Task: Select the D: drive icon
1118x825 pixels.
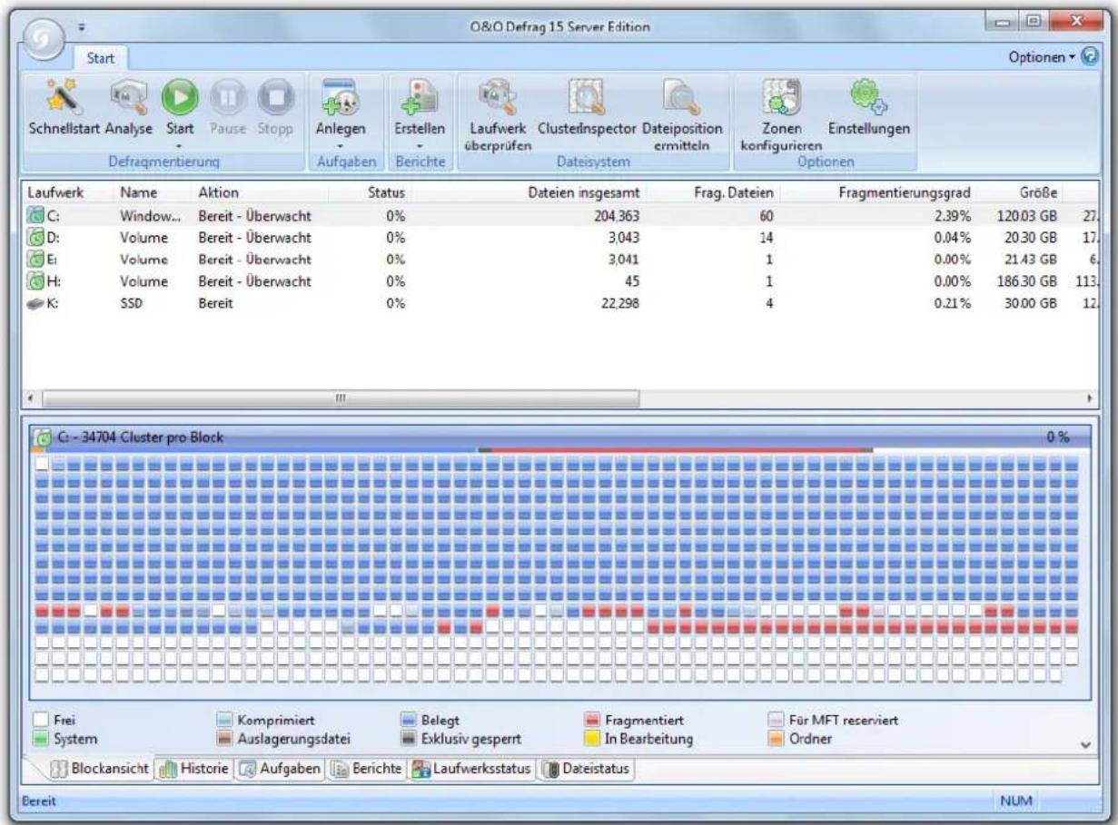Action: coord(37,238)
